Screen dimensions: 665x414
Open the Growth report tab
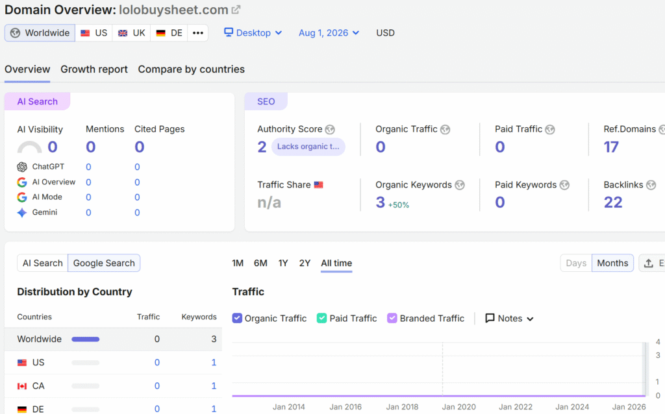[x=94, y=69]
